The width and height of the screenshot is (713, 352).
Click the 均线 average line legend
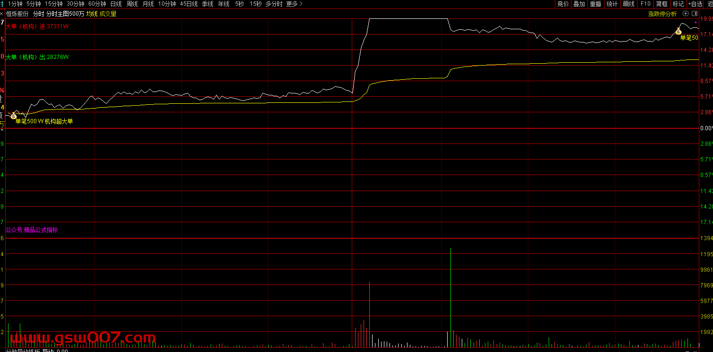(92, 14)
